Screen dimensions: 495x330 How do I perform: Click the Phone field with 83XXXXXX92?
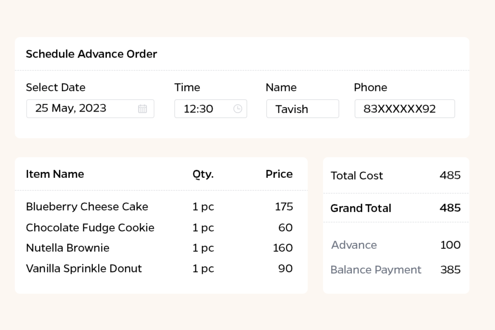tap(404, 109)
